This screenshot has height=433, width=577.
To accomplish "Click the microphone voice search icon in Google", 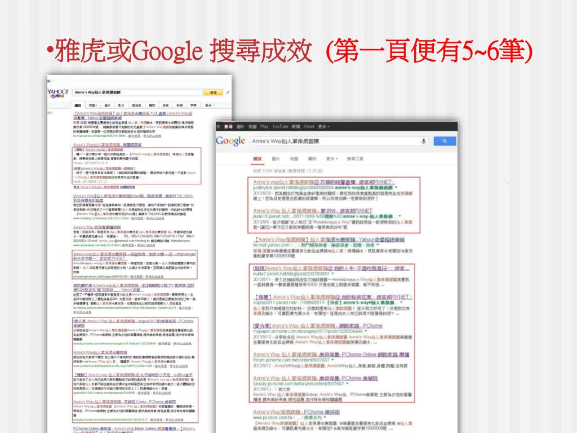I will pyautogui.click(x=424, y=141).
